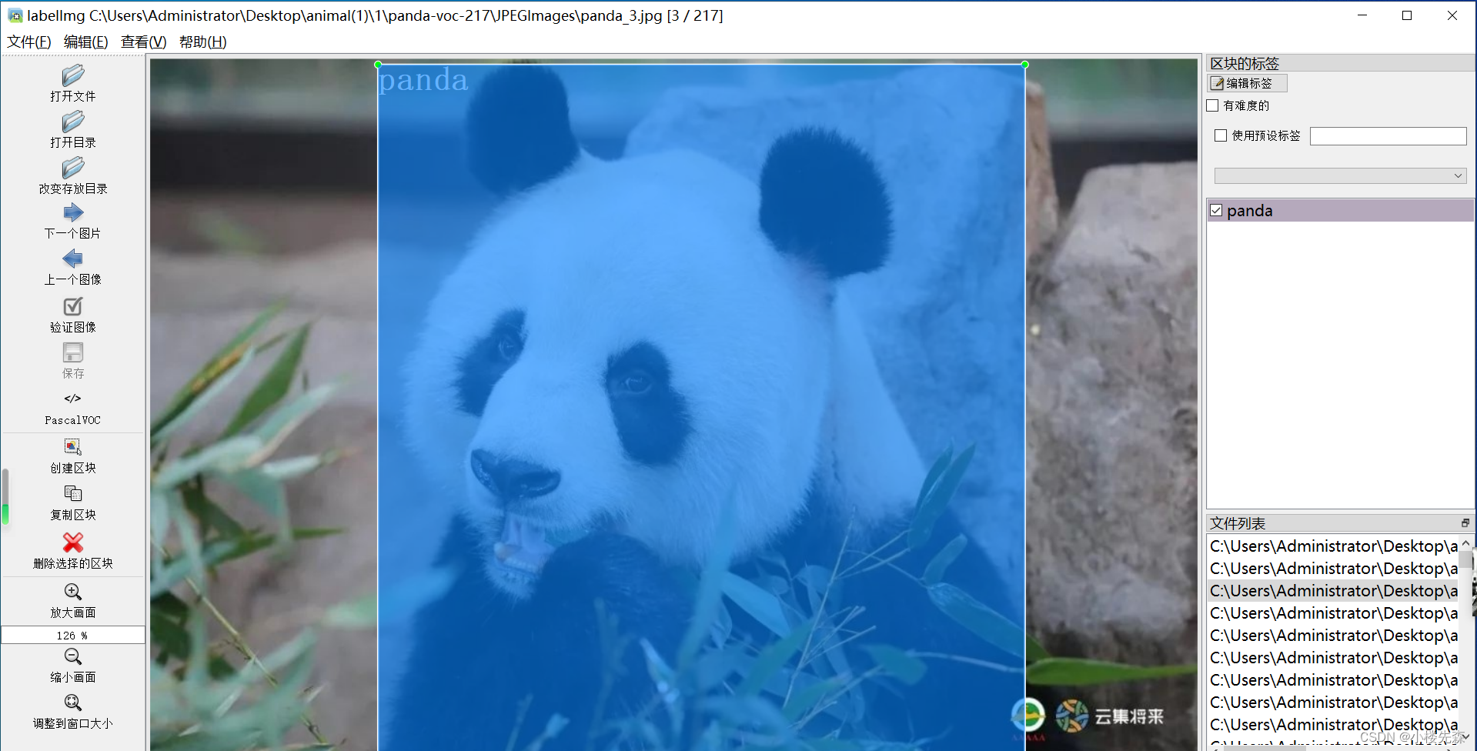Click the green top-left vertex of panda box
The height and width of the screenshot is (751, 1477).
coord(378,65)
